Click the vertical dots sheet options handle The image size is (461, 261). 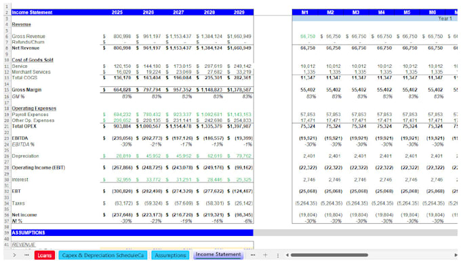[277, 255]
